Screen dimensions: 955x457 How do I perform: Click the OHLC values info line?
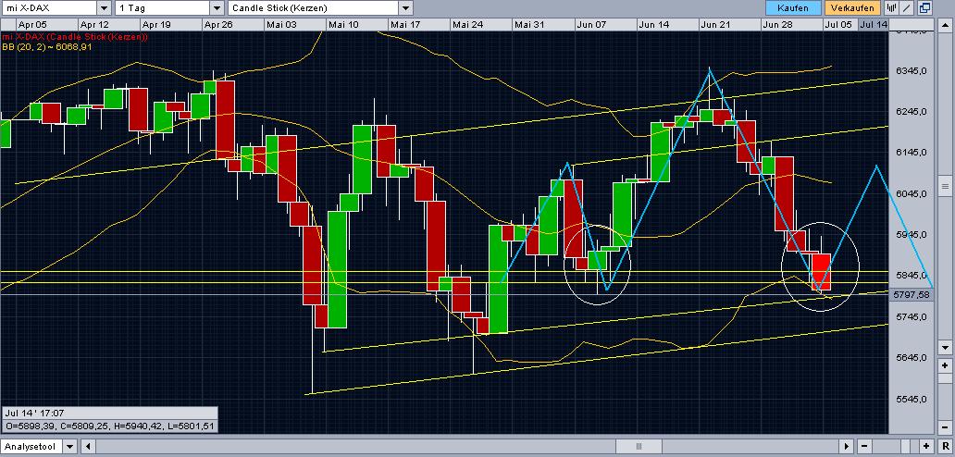[x=109, y=426]
